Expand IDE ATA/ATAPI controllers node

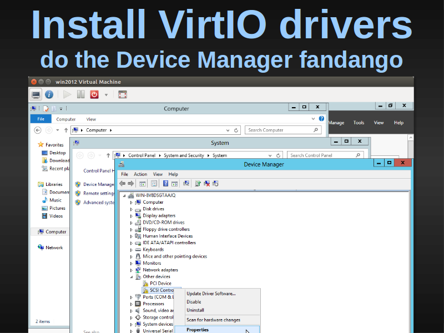click(x=131, y=243)
